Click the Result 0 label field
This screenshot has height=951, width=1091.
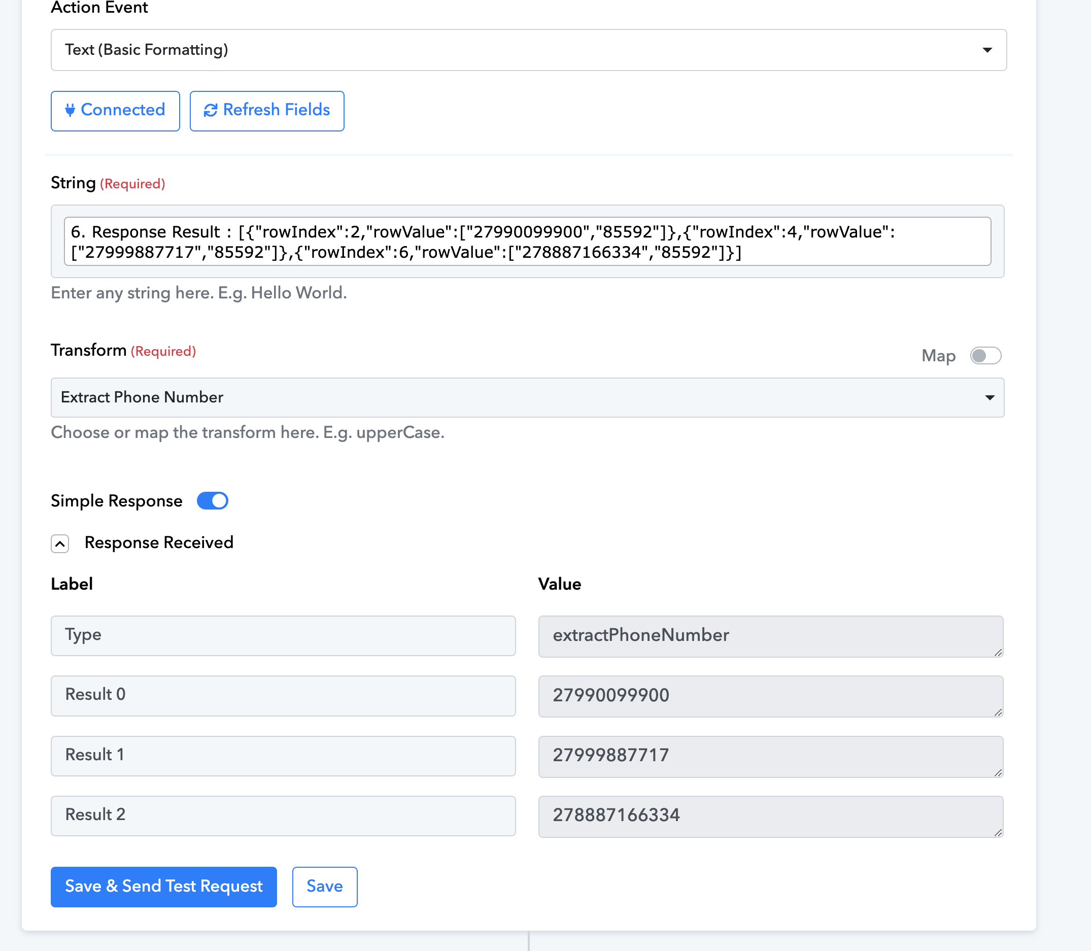(283, 695)
